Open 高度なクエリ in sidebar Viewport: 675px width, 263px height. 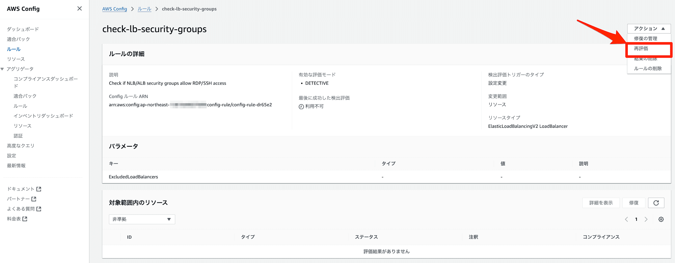pyautogui.click(x=21, y=146)
